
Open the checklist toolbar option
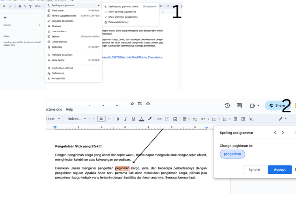coord(204,119)
